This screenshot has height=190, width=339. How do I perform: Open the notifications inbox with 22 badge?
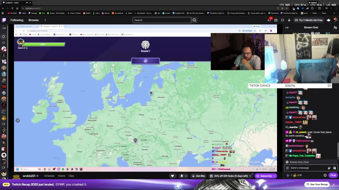(x=269, y=20)
